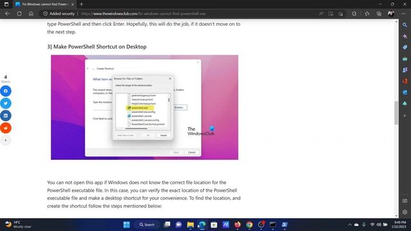This screenshot has width=411, height=231.
Task: Open Teams Chat from taskbar
Action: pos(179,225)
